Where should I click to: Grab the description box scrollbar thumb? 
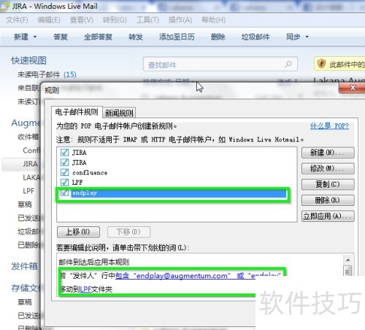(348, 271)
